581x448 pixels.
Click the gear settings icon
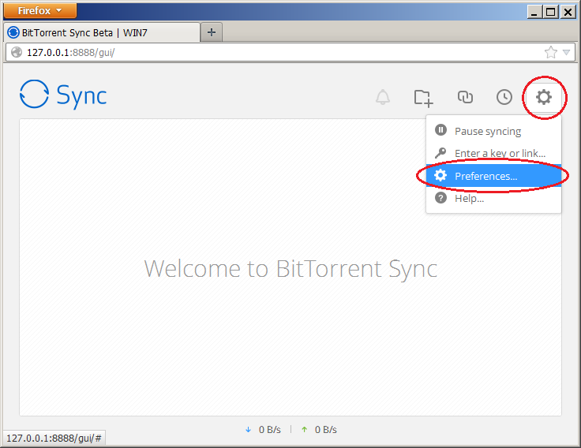544,97
